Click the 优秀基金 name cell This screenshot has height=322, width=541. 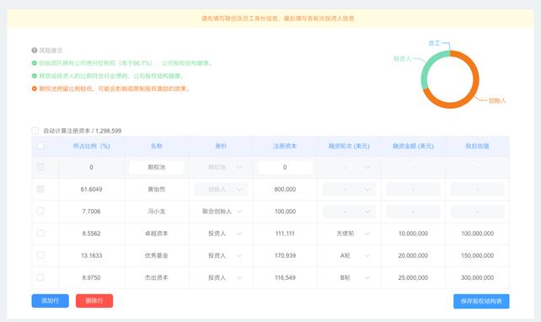(x=156, y=255)
